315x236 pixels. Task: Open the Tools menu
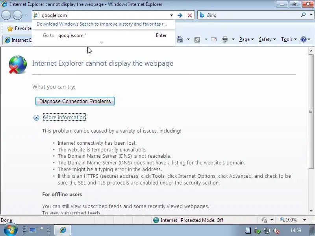289,39
